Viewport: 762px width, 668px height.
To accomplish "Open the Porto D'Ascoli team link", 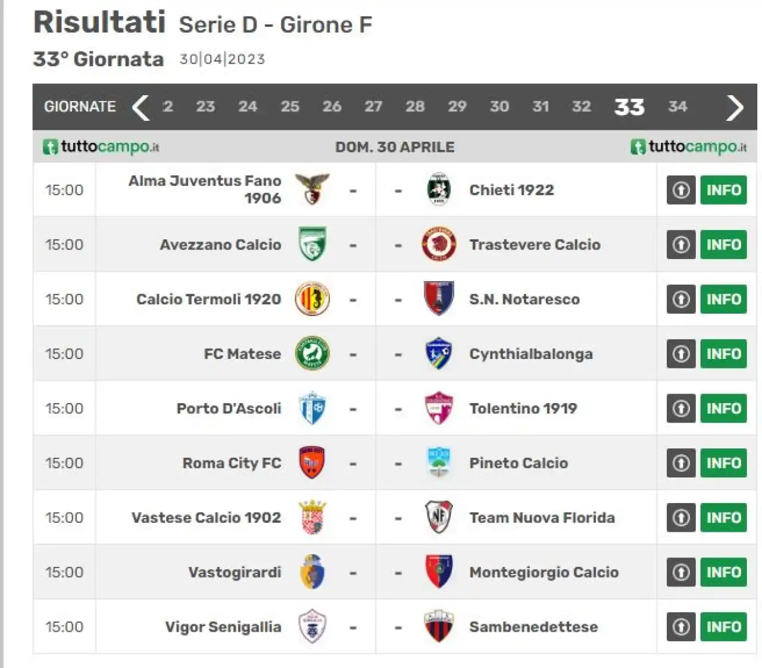I will [229, 408].
